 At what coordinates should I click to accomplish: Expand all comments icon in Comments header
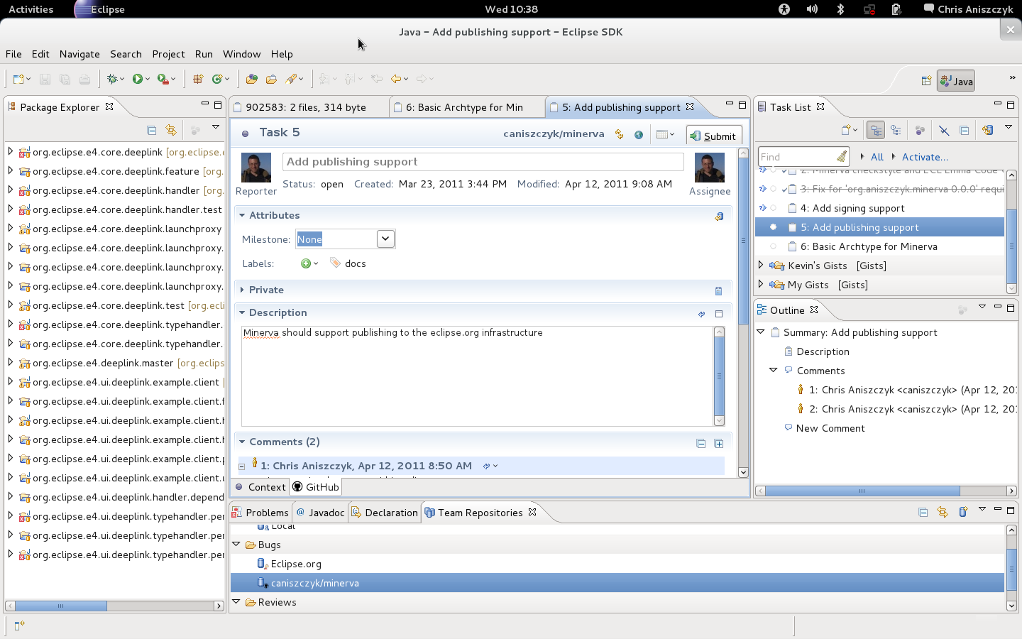pyautogui.click(x=719, y=443)
